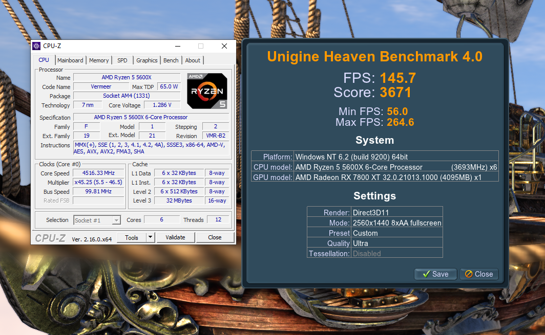
Task: Click the Preset value Custom
Action: pos(365,233)
